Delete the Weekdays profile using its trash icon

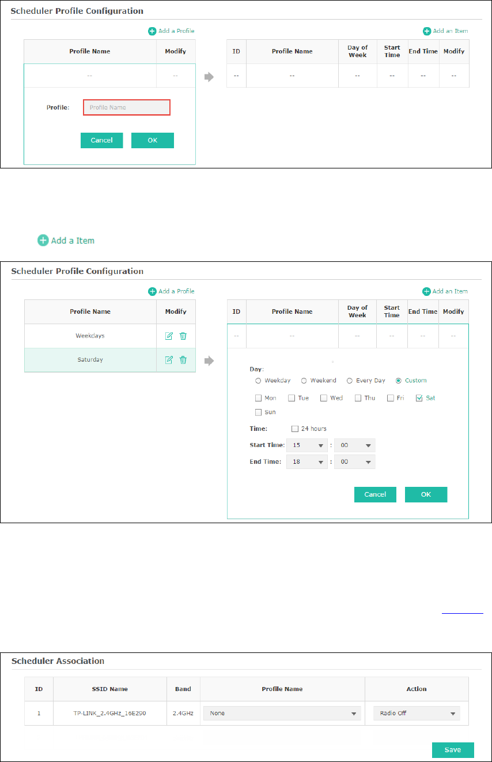pyautogui.click(x=183, y=336)
